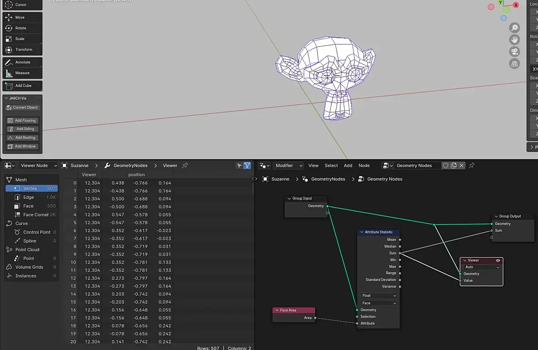Click the zoom magnifier viewport icon
538x350 pixels.
[x=514, y=28]
